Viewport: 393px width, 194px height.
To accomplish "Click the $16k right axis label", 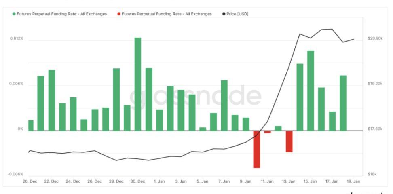I will [372, 174].
